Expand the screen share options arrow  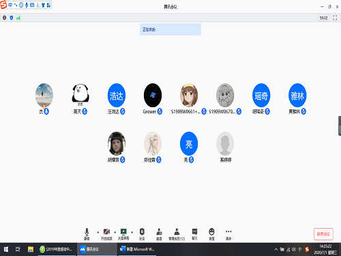(132, 232)
